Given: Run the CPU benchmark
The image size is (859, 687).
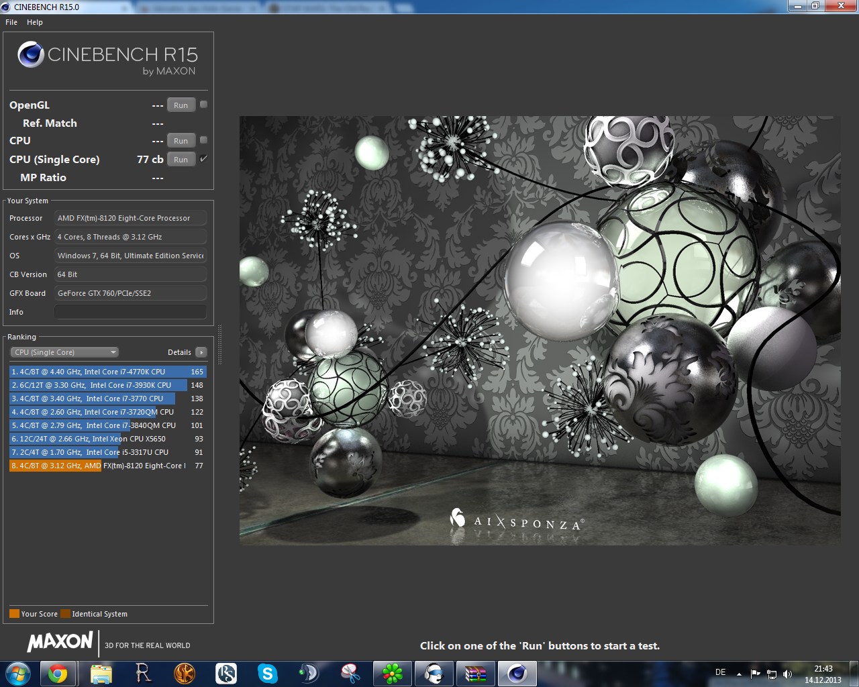Looking at the screenshot, I should coord(181,141).
